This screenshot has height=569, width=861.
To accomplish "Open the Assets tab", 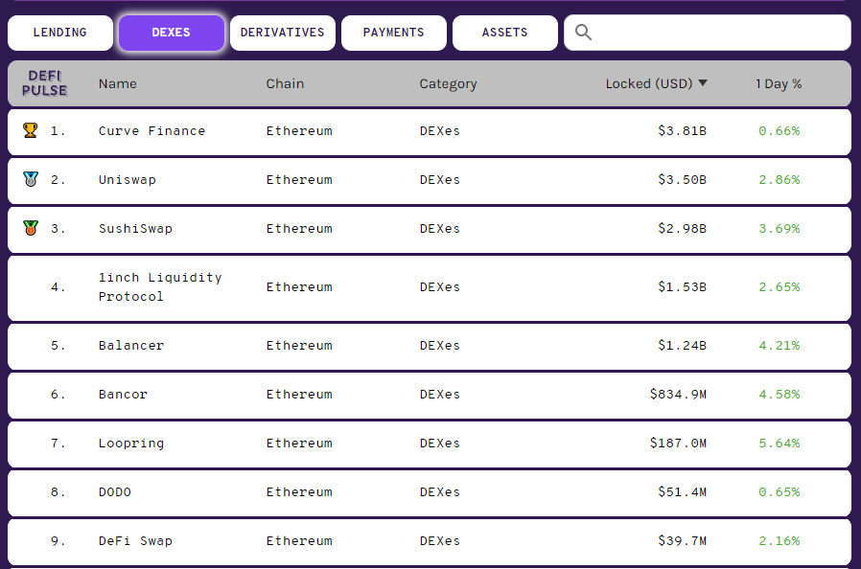I will (505, 33).
